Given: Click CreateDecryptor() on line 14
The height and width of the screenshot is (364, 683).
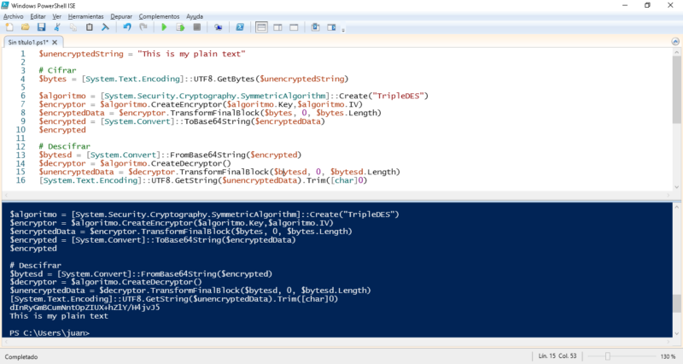Looking at the screenshot, I should 190,163.
